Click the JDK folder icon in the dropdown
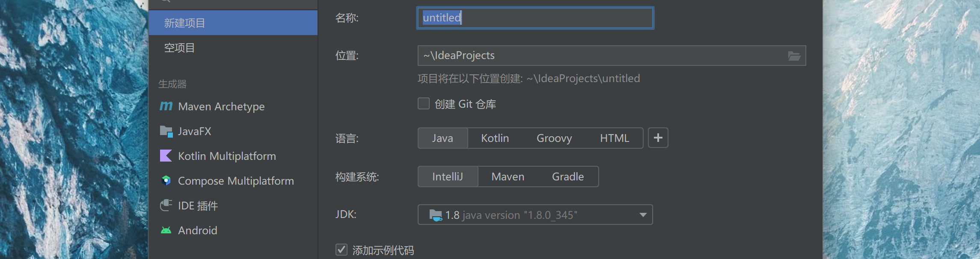 click(x=435, y=215)
